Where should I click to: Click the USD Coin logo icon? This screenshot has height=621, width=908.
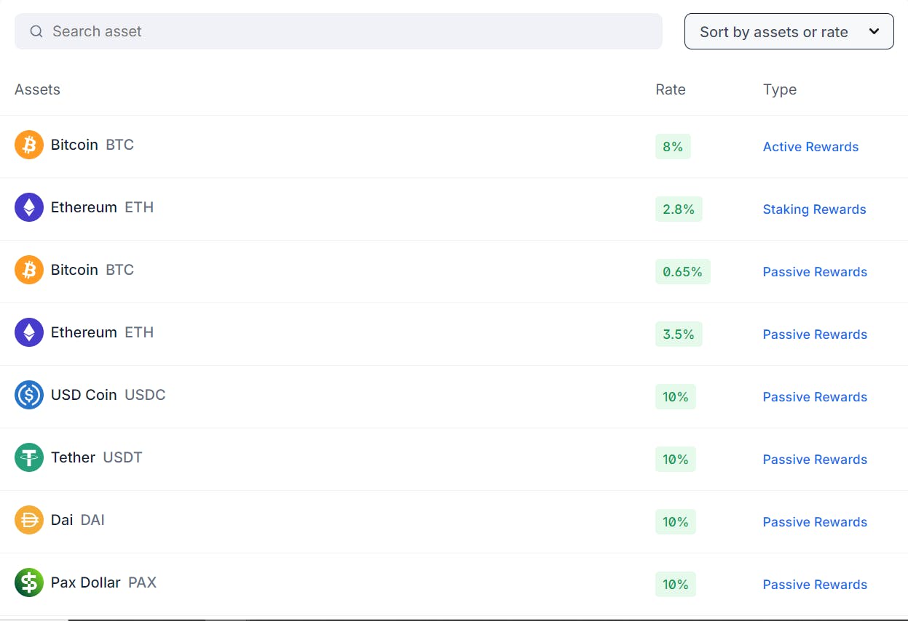click(29, 395)
